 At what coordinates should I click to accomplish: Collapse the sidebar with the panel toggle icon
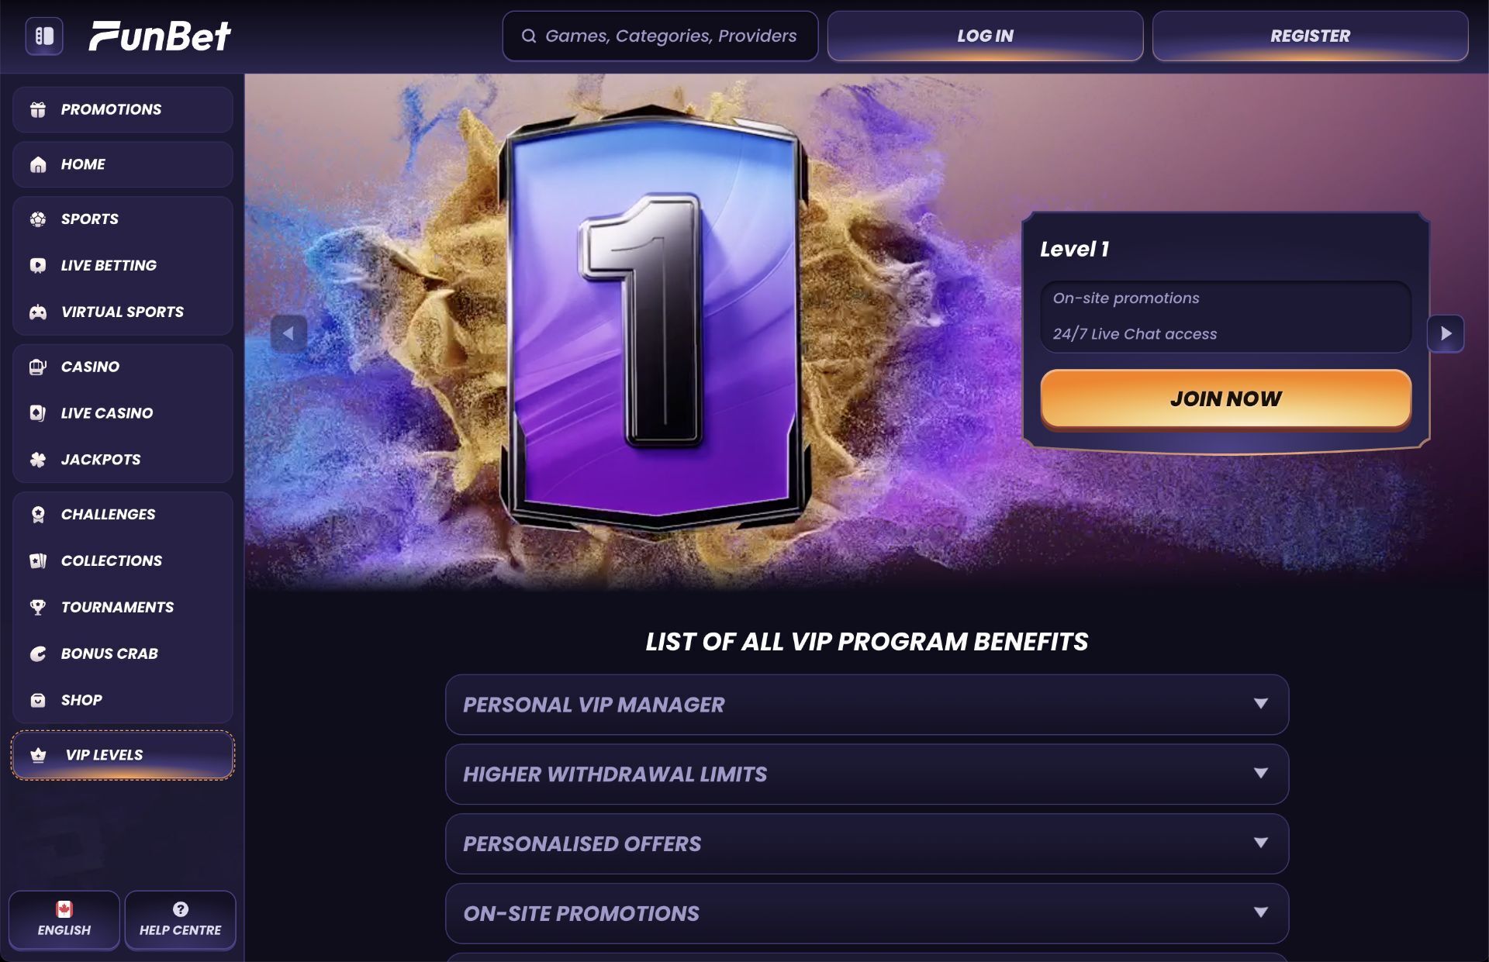(x=44, y=36)
